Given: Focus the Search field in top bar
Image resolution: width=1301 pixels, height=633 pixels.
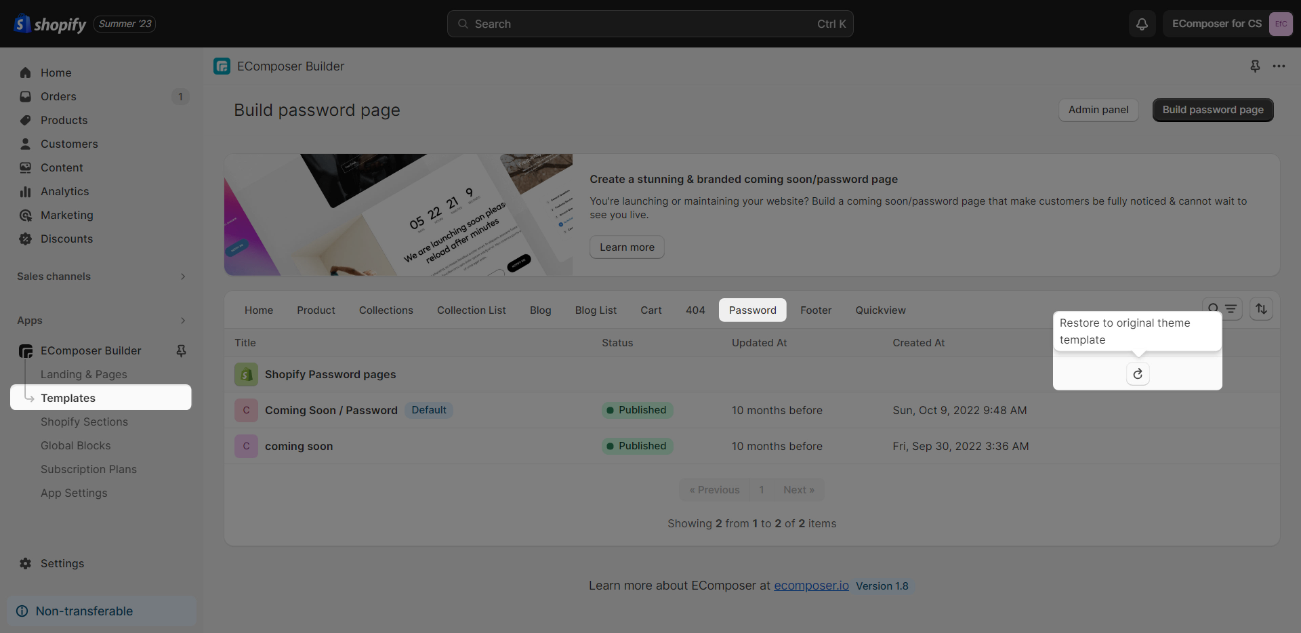Looking at the screenshot, I should pos(650,24).
